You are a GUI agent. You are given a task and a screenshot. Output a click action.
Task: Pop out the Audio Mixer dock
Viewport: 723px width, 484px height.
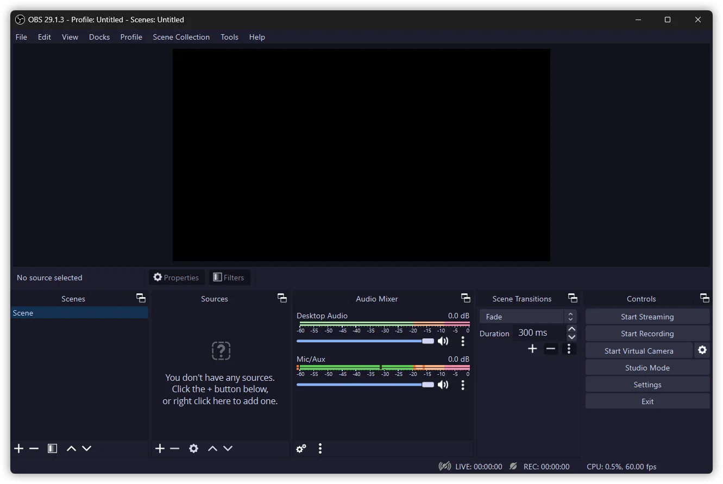(466, 298)
